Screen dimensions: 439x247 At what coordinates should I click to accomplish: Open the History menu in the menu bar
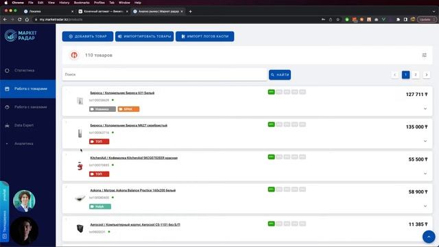tap(64, 3)
